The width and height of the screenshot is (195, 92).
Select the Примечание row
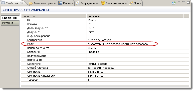coord(105,60)
